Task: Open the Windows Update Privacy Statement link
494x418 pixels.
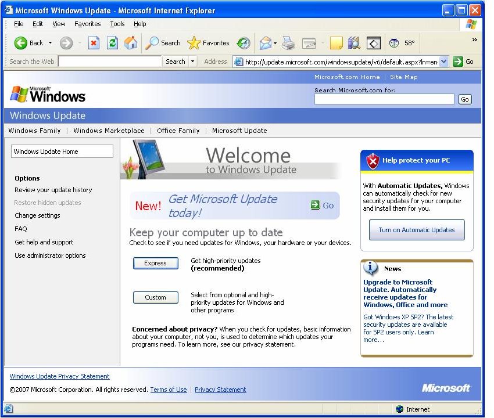Action: (59, 376)
